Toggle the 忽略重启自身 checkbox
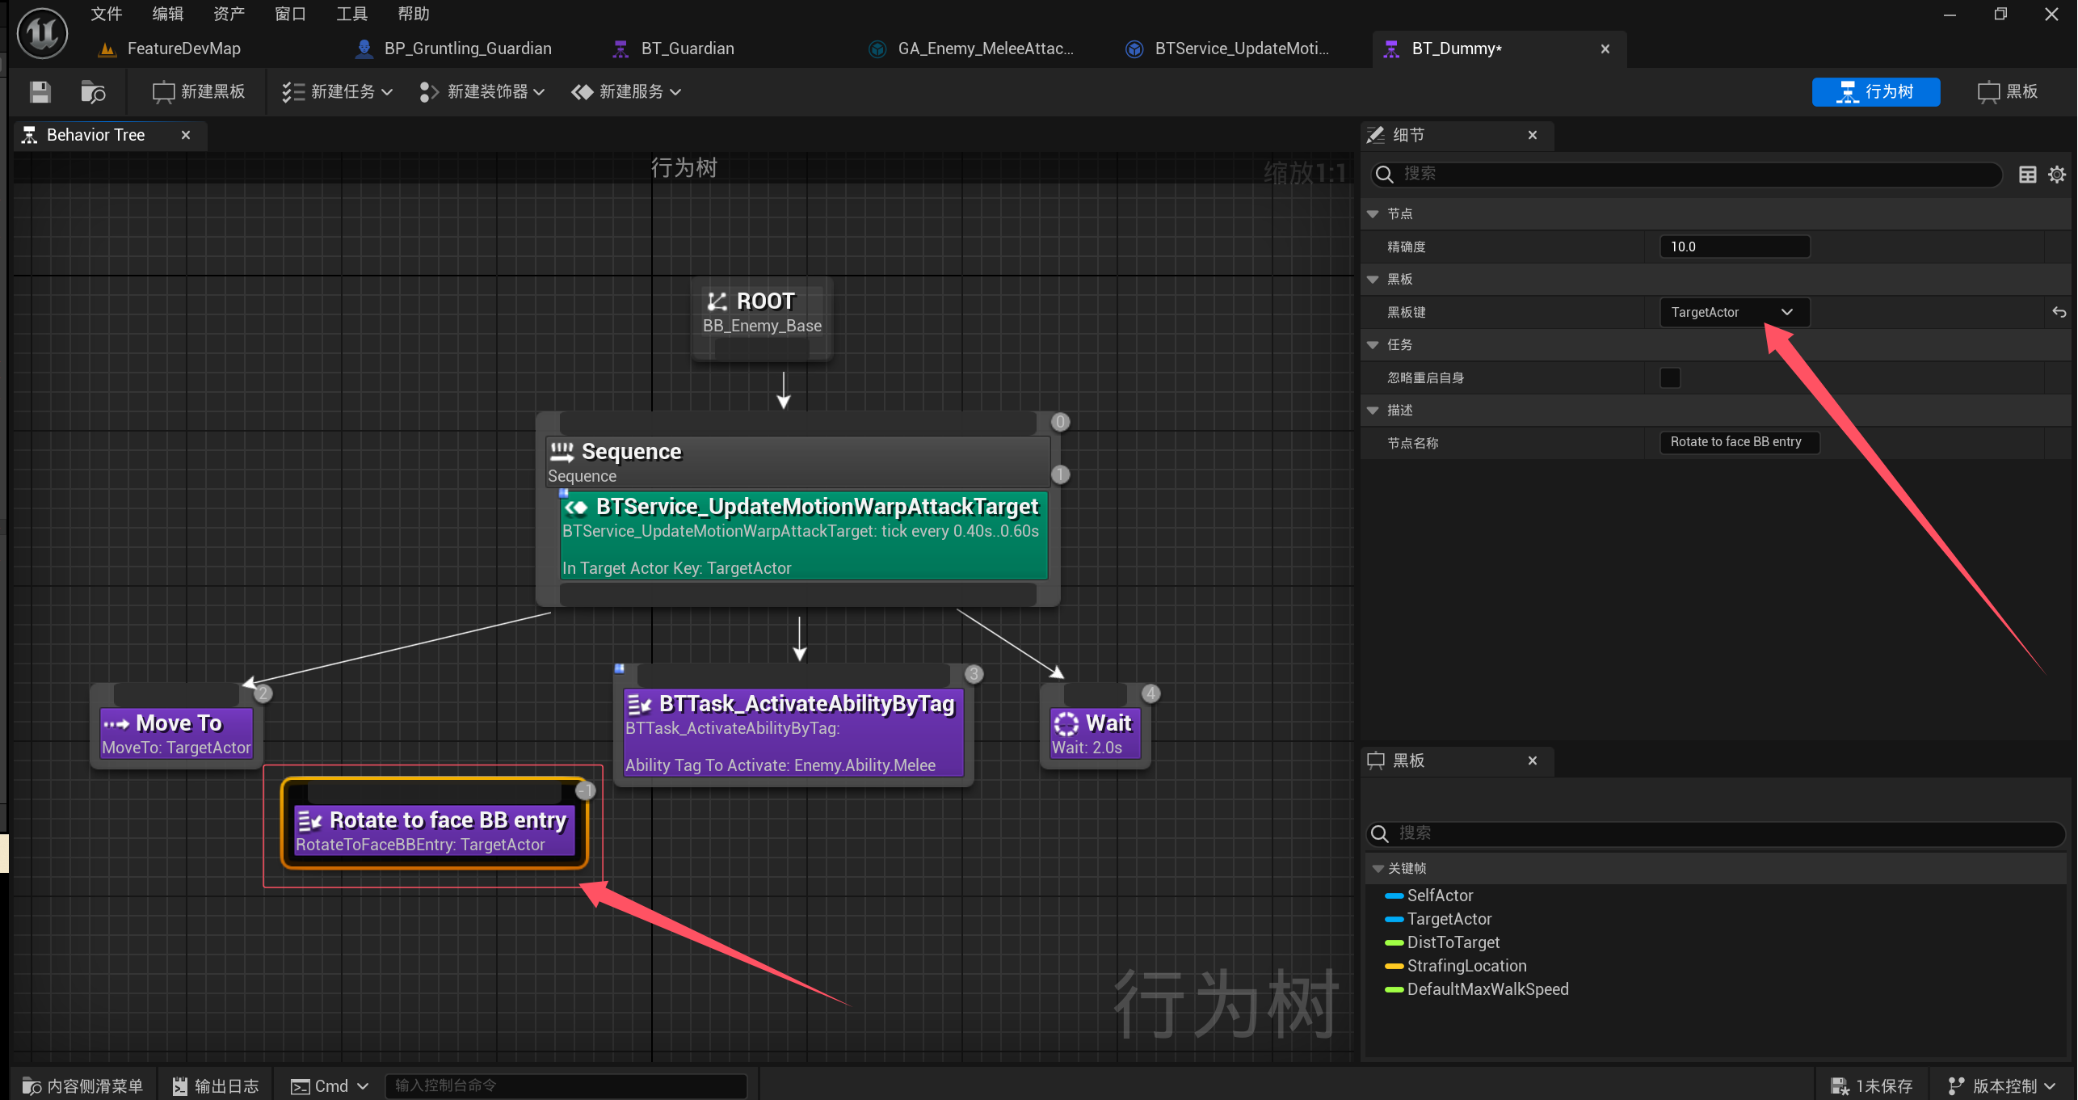This screenshot has width=2078, height=1100. [1669, 377]
